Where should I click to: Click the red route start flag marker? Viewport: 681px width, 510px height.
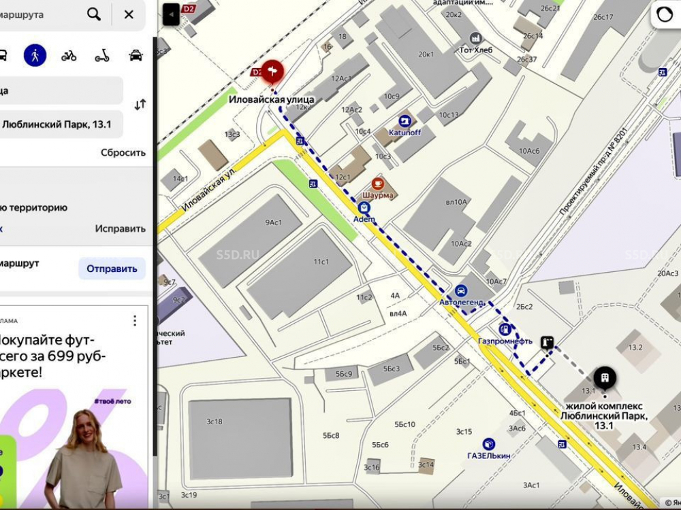coord(272,71)
